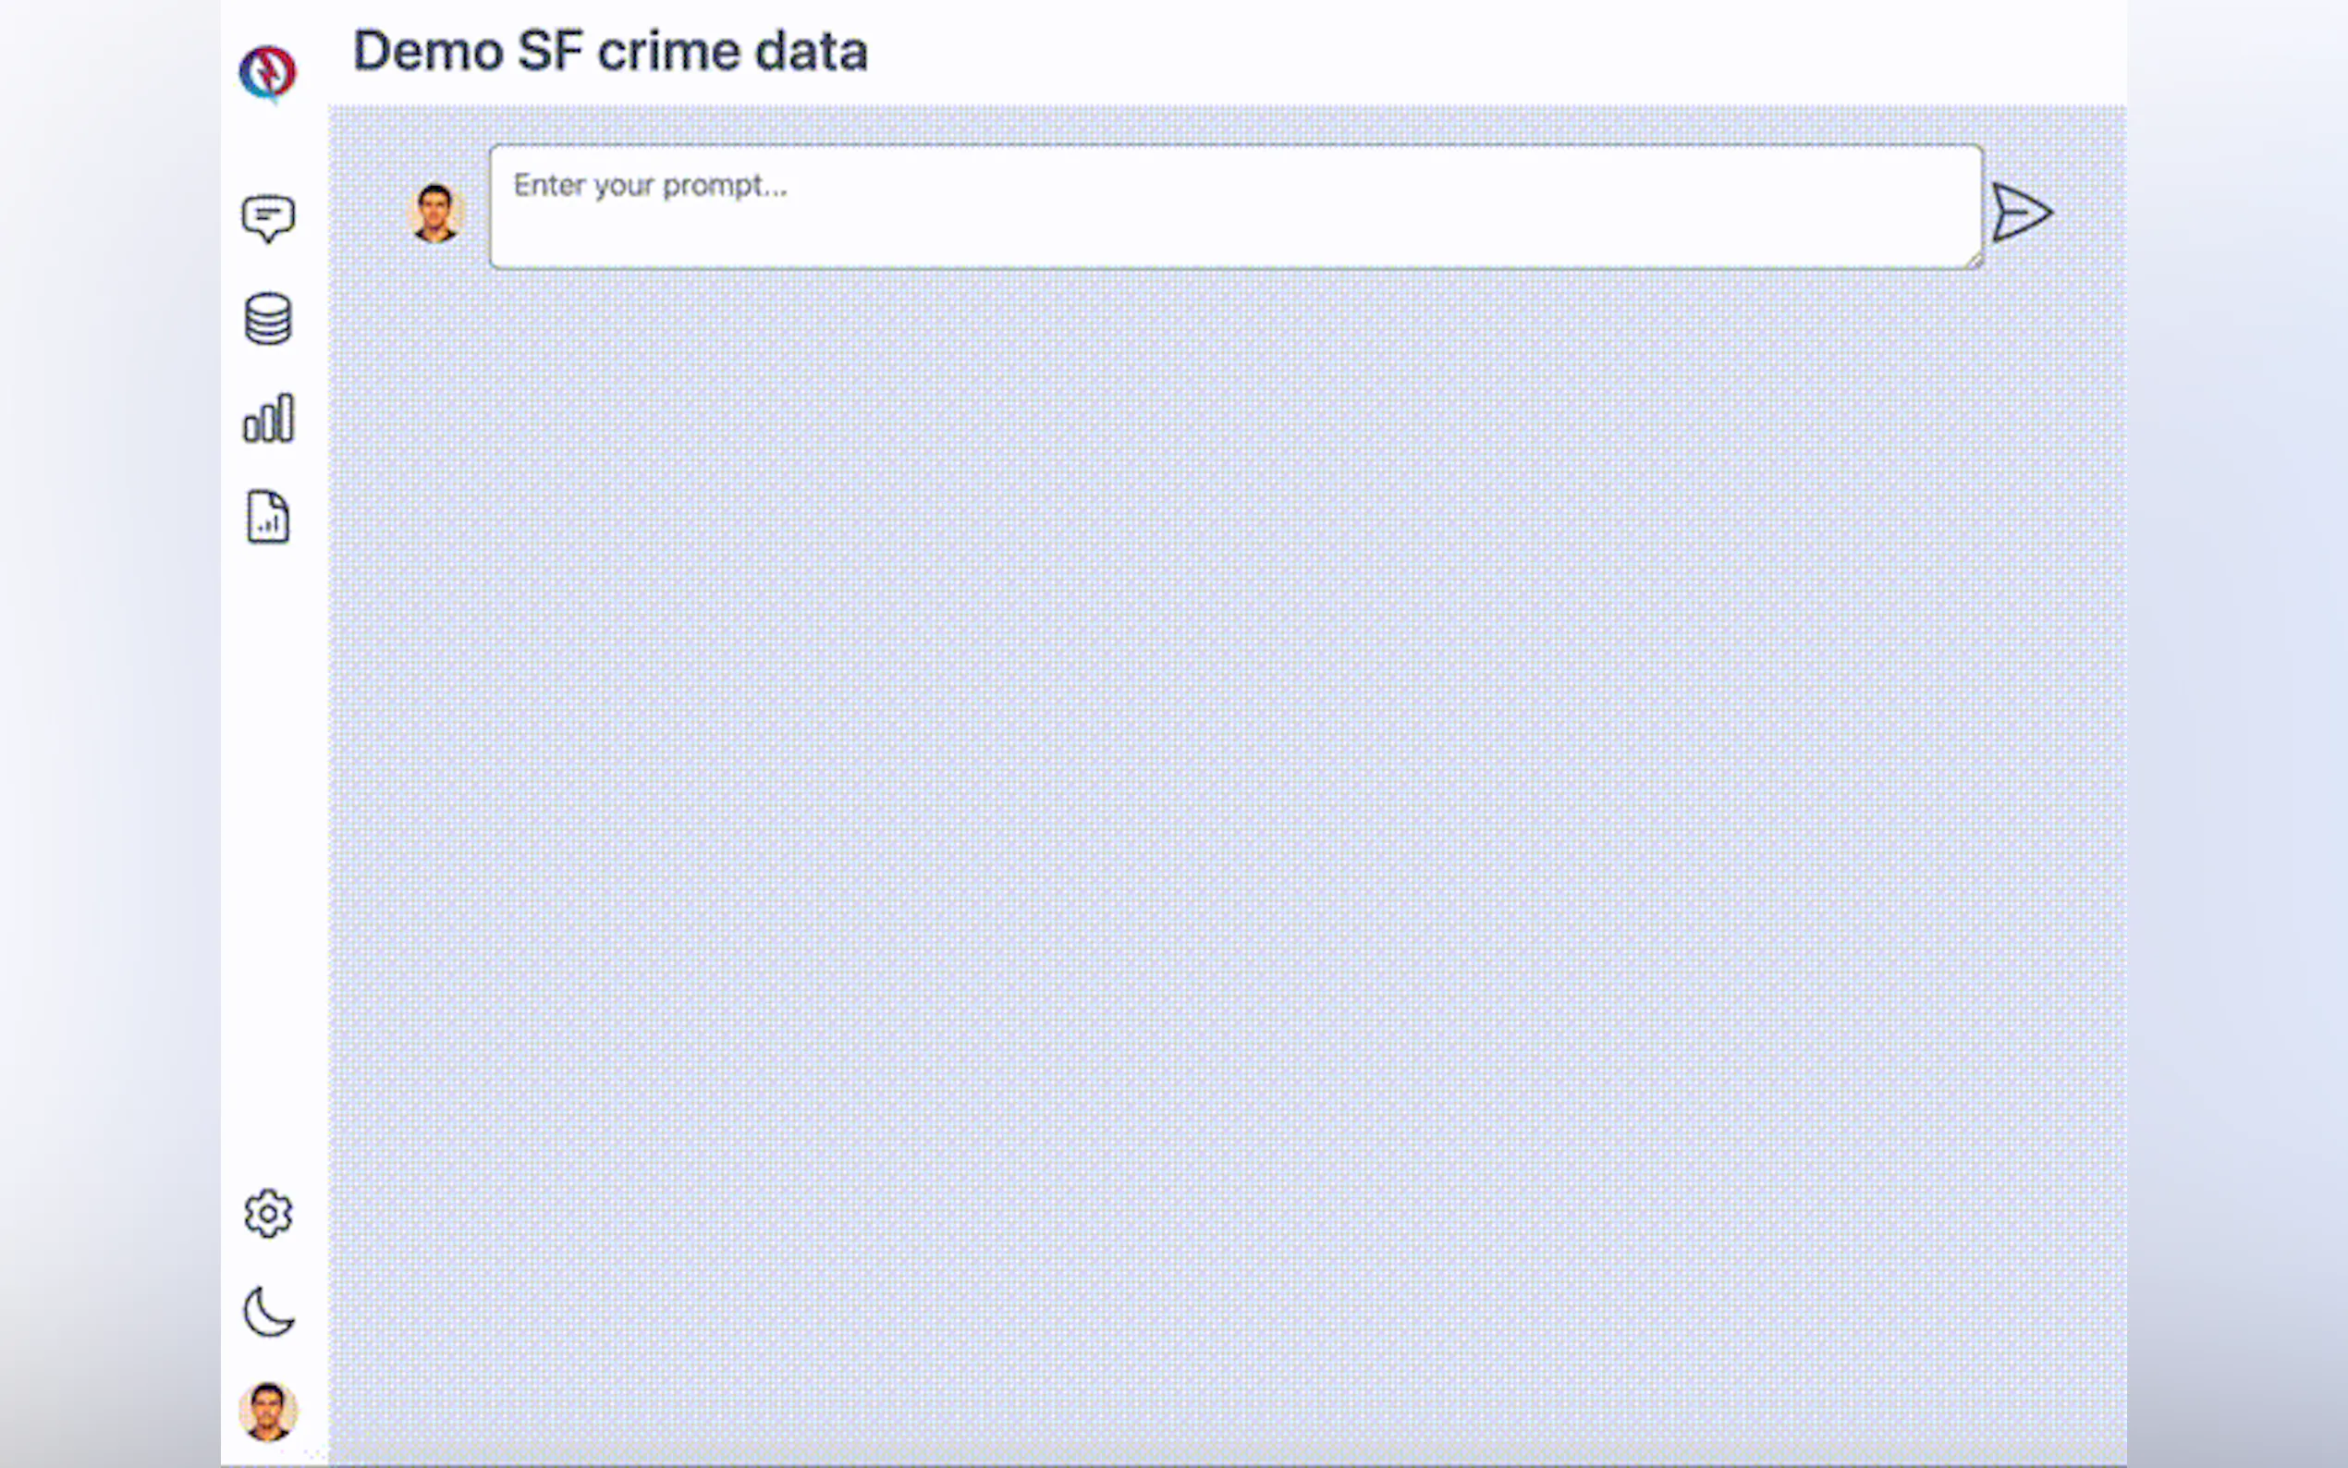The width and height of the screenshot is (2348, 1468).
Task: Click the paper plane send icon
Action: (x=2022, y=213)
